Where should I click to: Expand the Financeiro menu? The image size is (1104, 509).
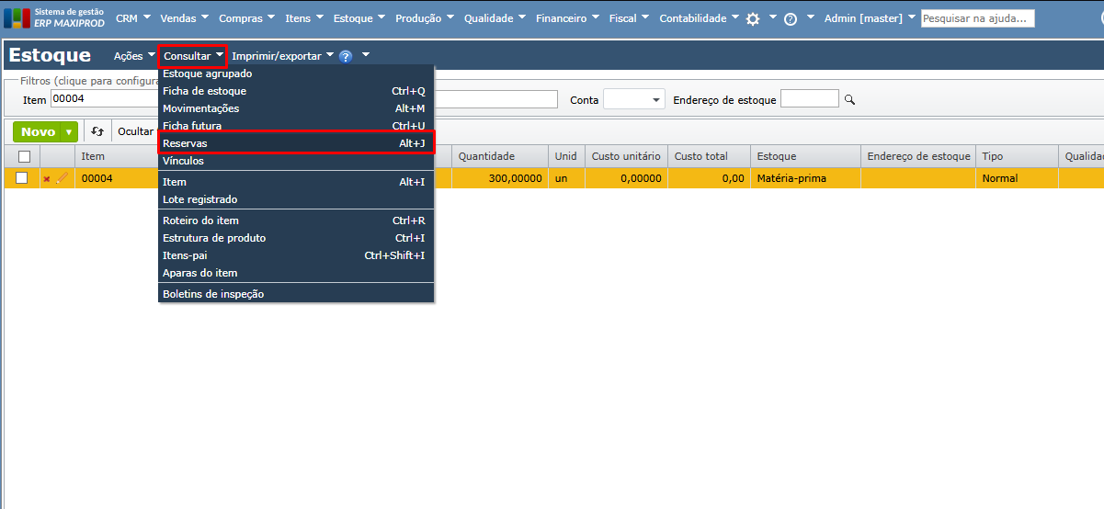click(x=568, y=18)
